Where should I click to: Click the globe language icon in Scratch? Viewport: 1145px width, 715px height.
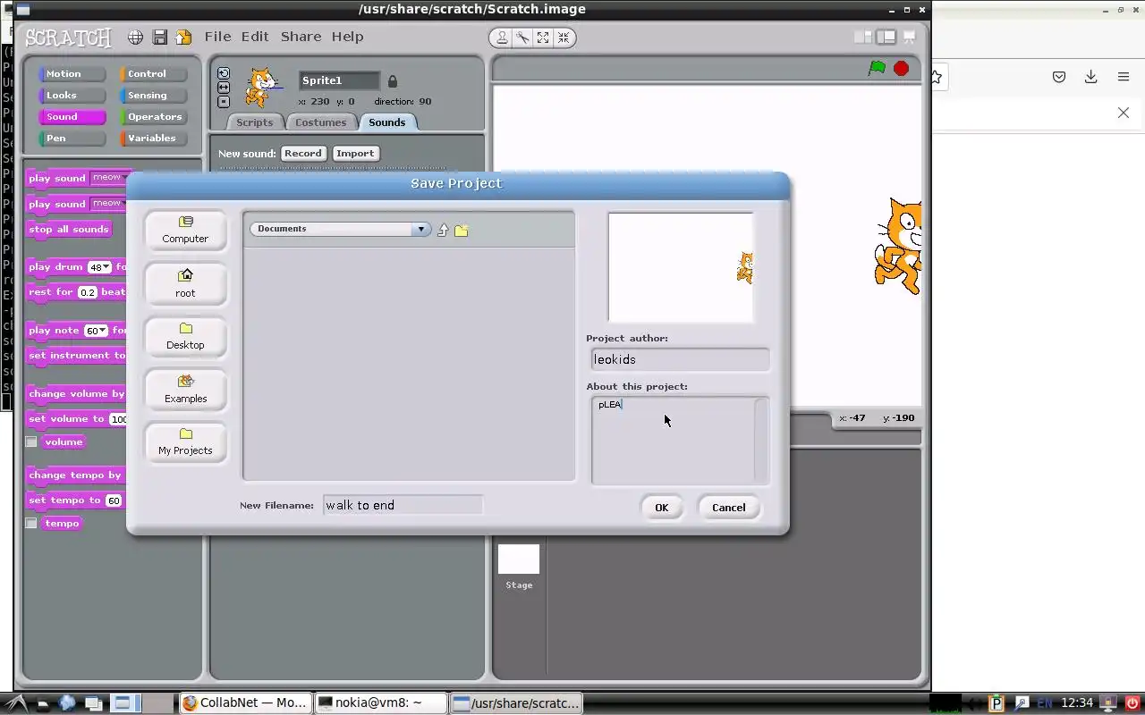click(135, 37)
